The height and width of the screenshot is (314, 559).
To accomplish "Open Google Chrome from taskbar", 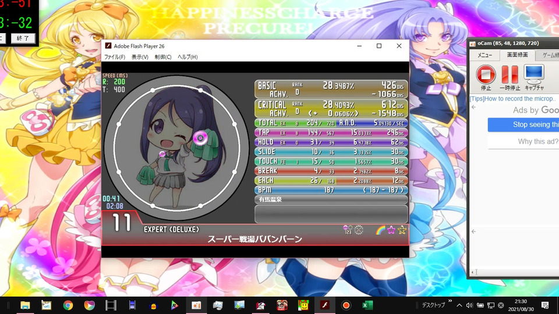I will pyautogui.click(x=68, y=305).
